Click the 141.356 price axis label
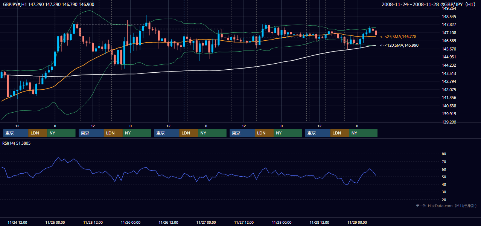The image size is (481, 226). click(x=449, y=98)
